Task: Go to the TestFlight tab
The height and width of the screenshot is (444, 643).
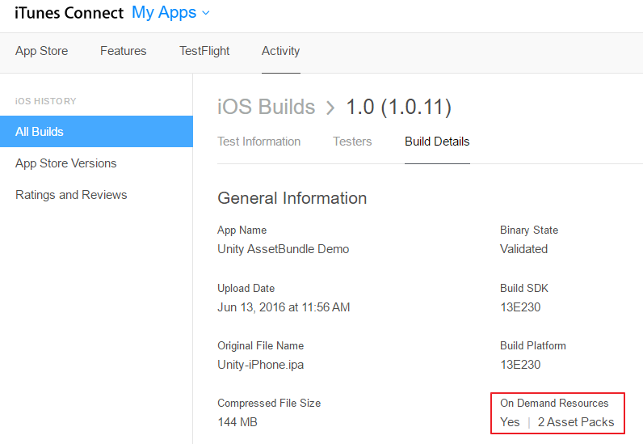Action: (204, 51)
